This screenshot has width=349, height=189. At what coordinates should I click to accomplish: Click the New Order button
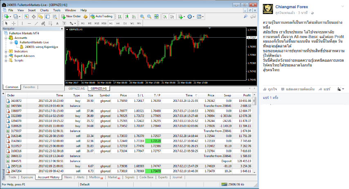click(71, 16)
